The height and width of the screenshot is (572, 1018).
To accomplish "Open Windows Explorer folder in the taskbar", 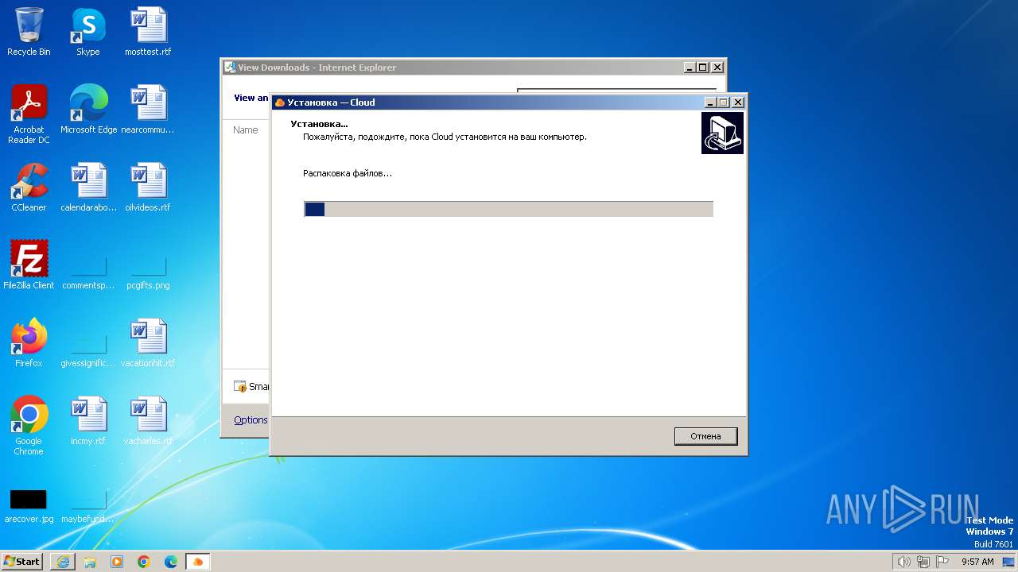I will click(x=90, y=562).
